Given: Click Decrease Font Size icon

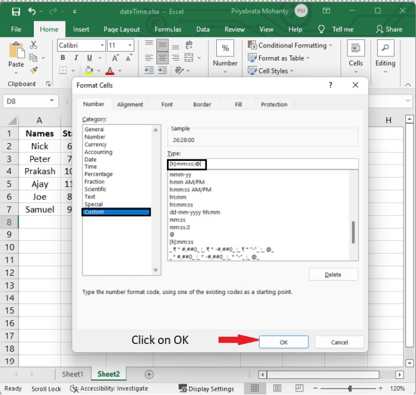Looking at the screenshot, I should [x=129, y=58].
